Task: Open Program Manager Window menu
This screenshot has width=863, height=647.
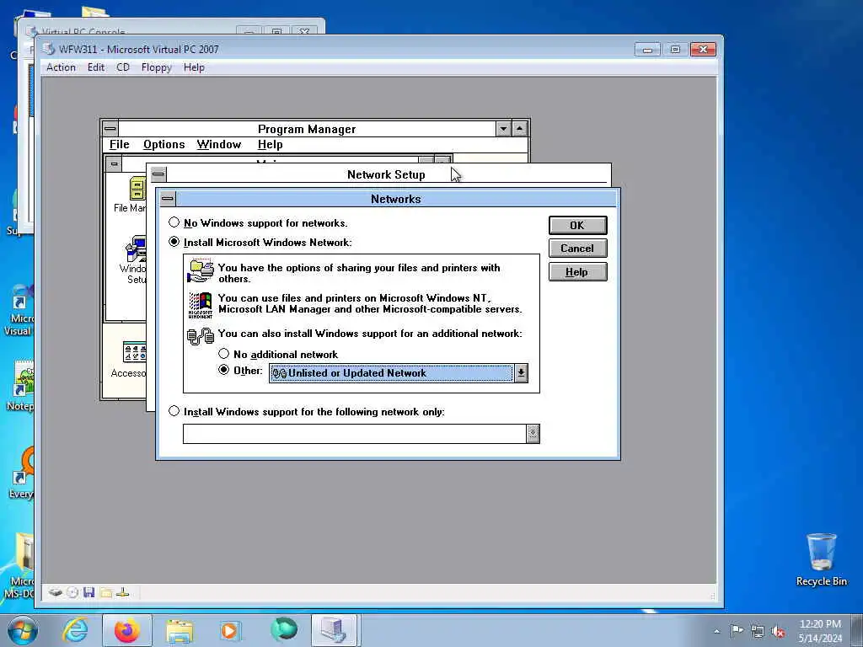Action: 219,144
